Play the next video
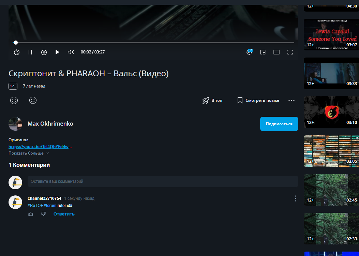 58,52
